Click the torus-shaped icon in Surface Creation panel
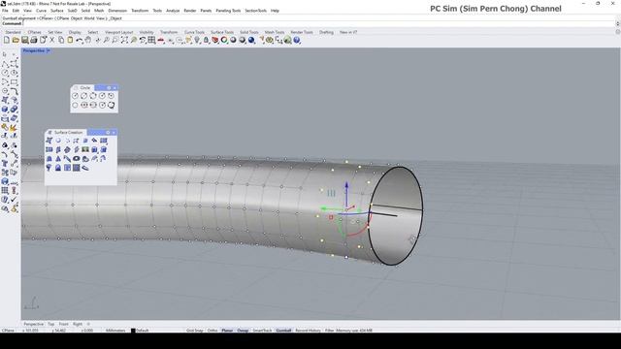This screenshot has width=621, height=349. click(x=77, y=159)
